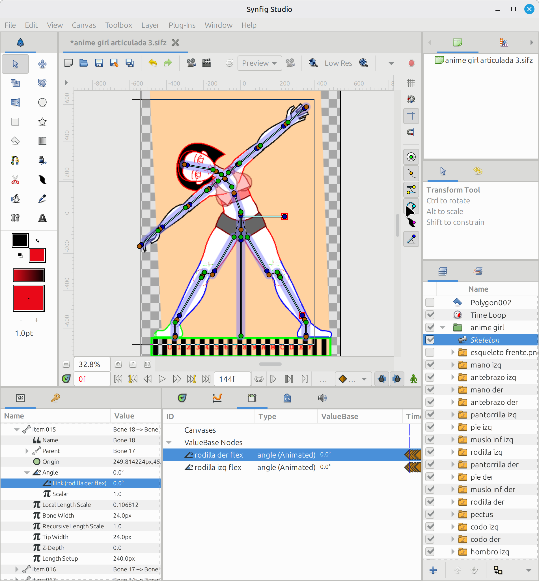
Task: Toggle the grid display icon
Action: tap(411, 83)
